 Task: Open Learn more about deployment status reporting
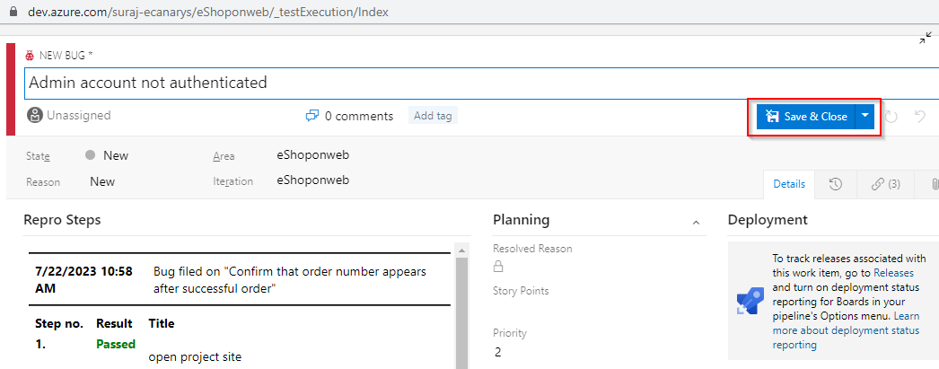click(x=847, y=330)
